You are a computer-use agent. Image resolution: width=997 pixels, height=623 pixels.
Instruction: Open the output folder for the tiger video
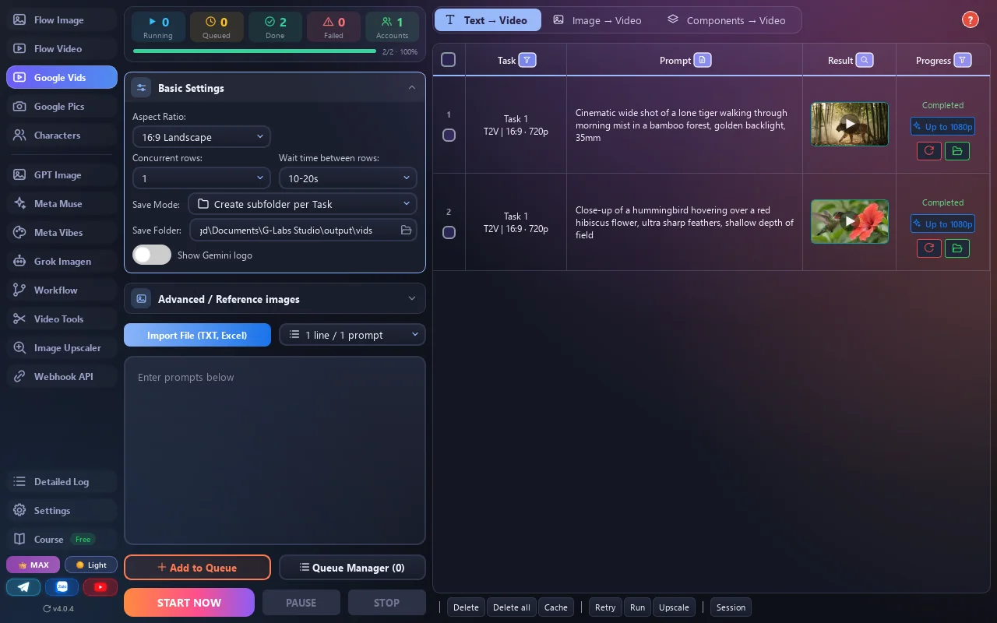point(957,151)
